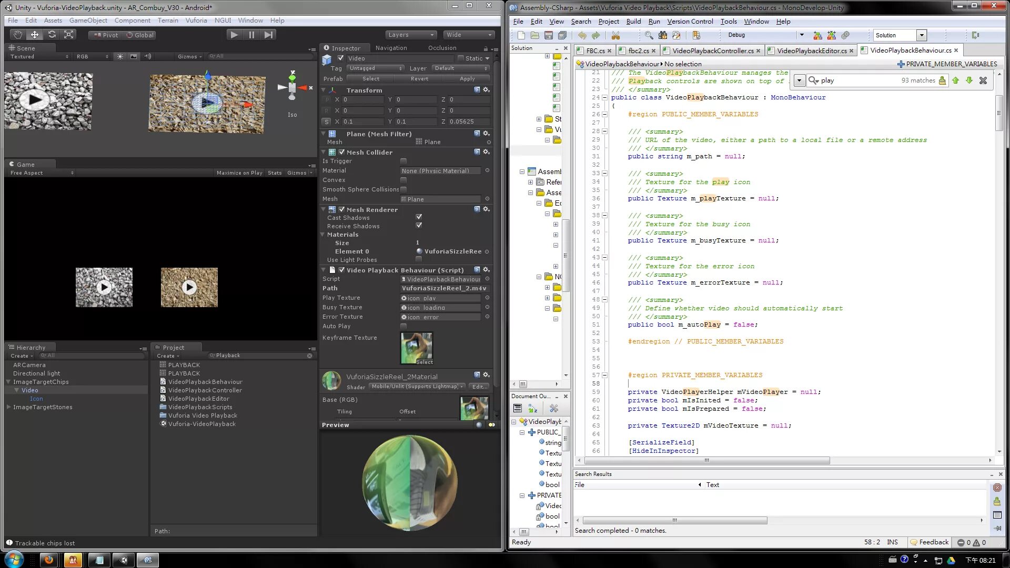Viewport: 1010px width, 568px height.
Task: Toggle the Global handle rotation button
Action: pos(139,35)
